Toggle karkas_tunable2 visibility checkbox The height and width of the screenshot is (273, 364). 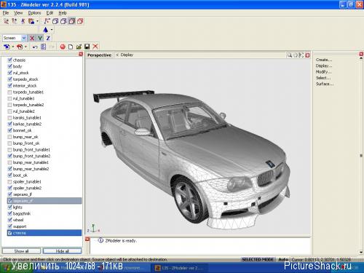9,124
